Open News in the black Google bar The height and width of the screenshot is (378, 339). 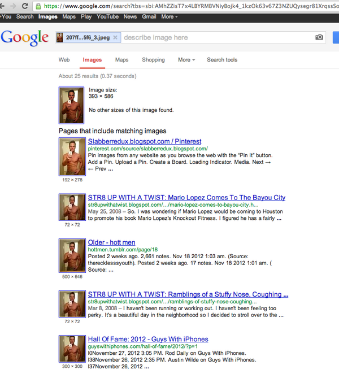(x=130, y=16)
